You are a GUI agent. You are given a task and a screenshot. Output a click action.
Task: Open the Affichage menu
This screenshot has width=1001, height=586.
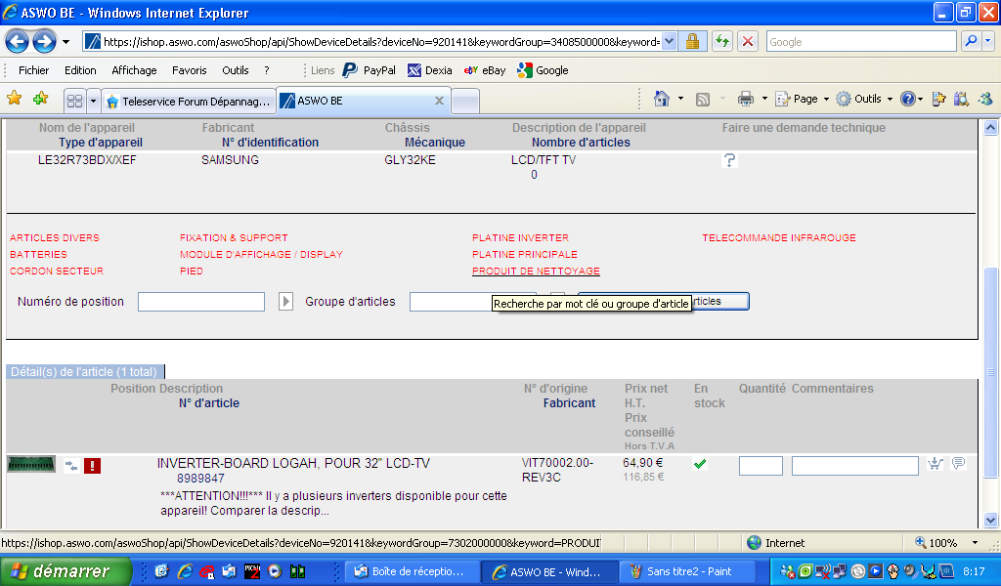[134, 70]
